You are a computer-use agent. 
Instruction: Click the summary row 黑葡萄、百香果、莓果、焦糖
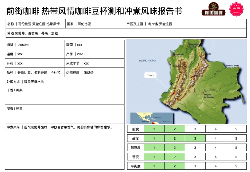point(126,33)
